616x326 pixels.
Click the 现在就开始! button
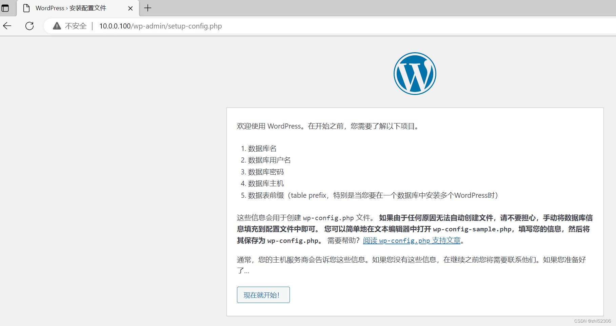coord(263,295)
